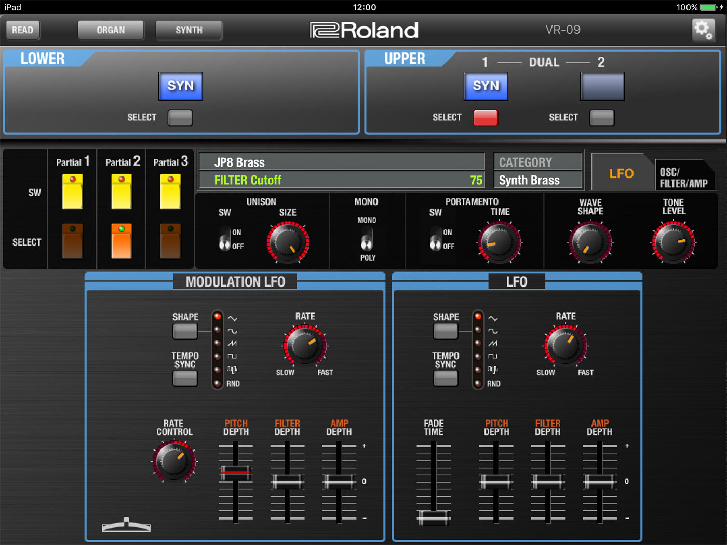727x545 pixels.
Task: Toggle Upper 1 red SELECT button
Action: (486, 117)
